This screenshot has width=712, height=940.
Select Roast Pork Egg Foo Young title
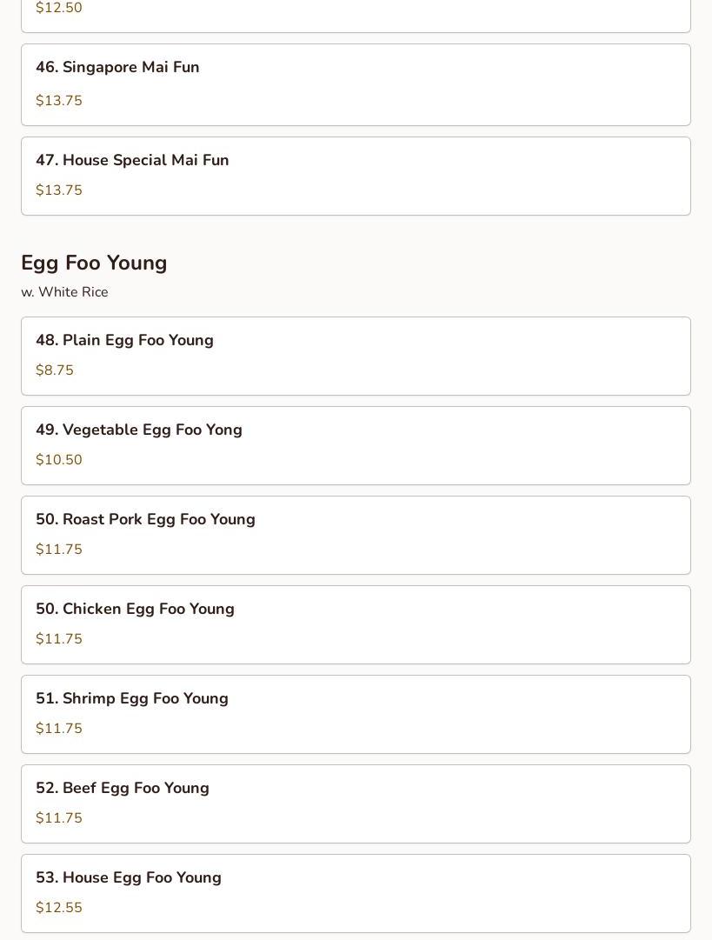(145, 519)
